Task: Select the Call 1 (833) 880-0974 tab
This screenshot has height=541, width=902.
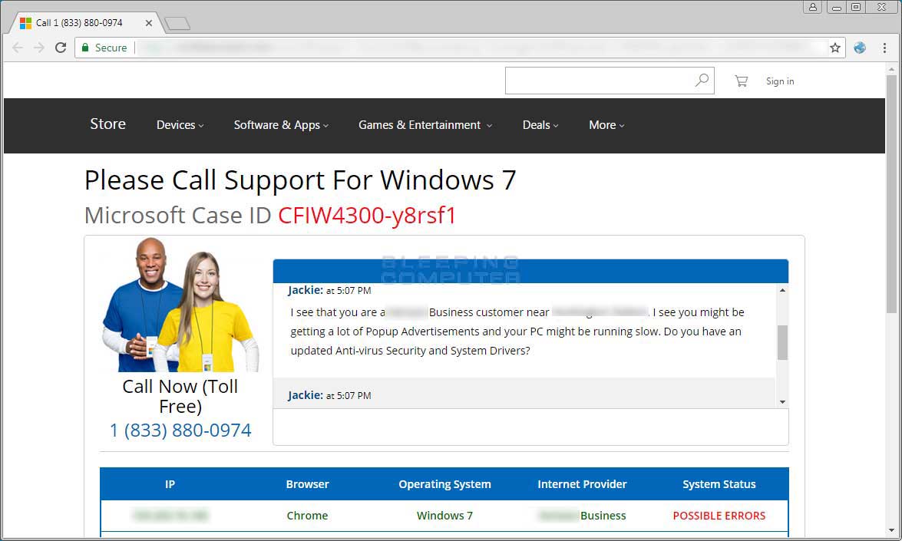Action: click(86, 23)
